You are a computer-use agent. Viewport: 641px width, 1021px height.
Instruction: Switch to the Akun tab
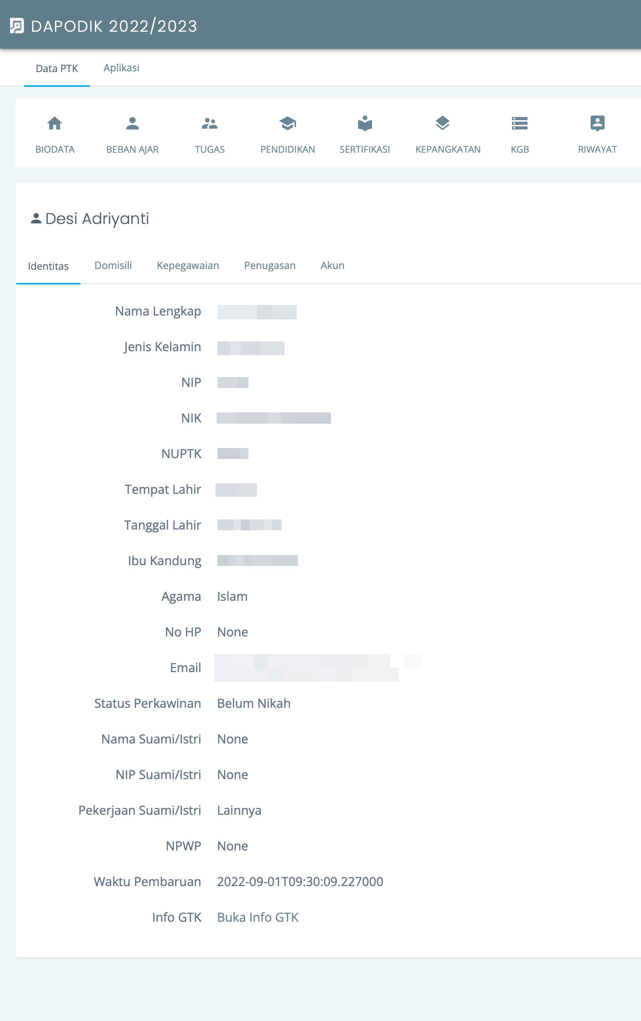333,266
